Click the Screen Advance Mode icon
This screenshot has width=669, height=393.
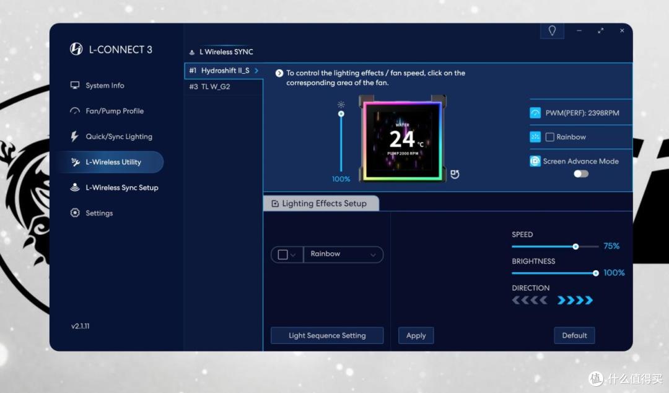tap(535, 161)
